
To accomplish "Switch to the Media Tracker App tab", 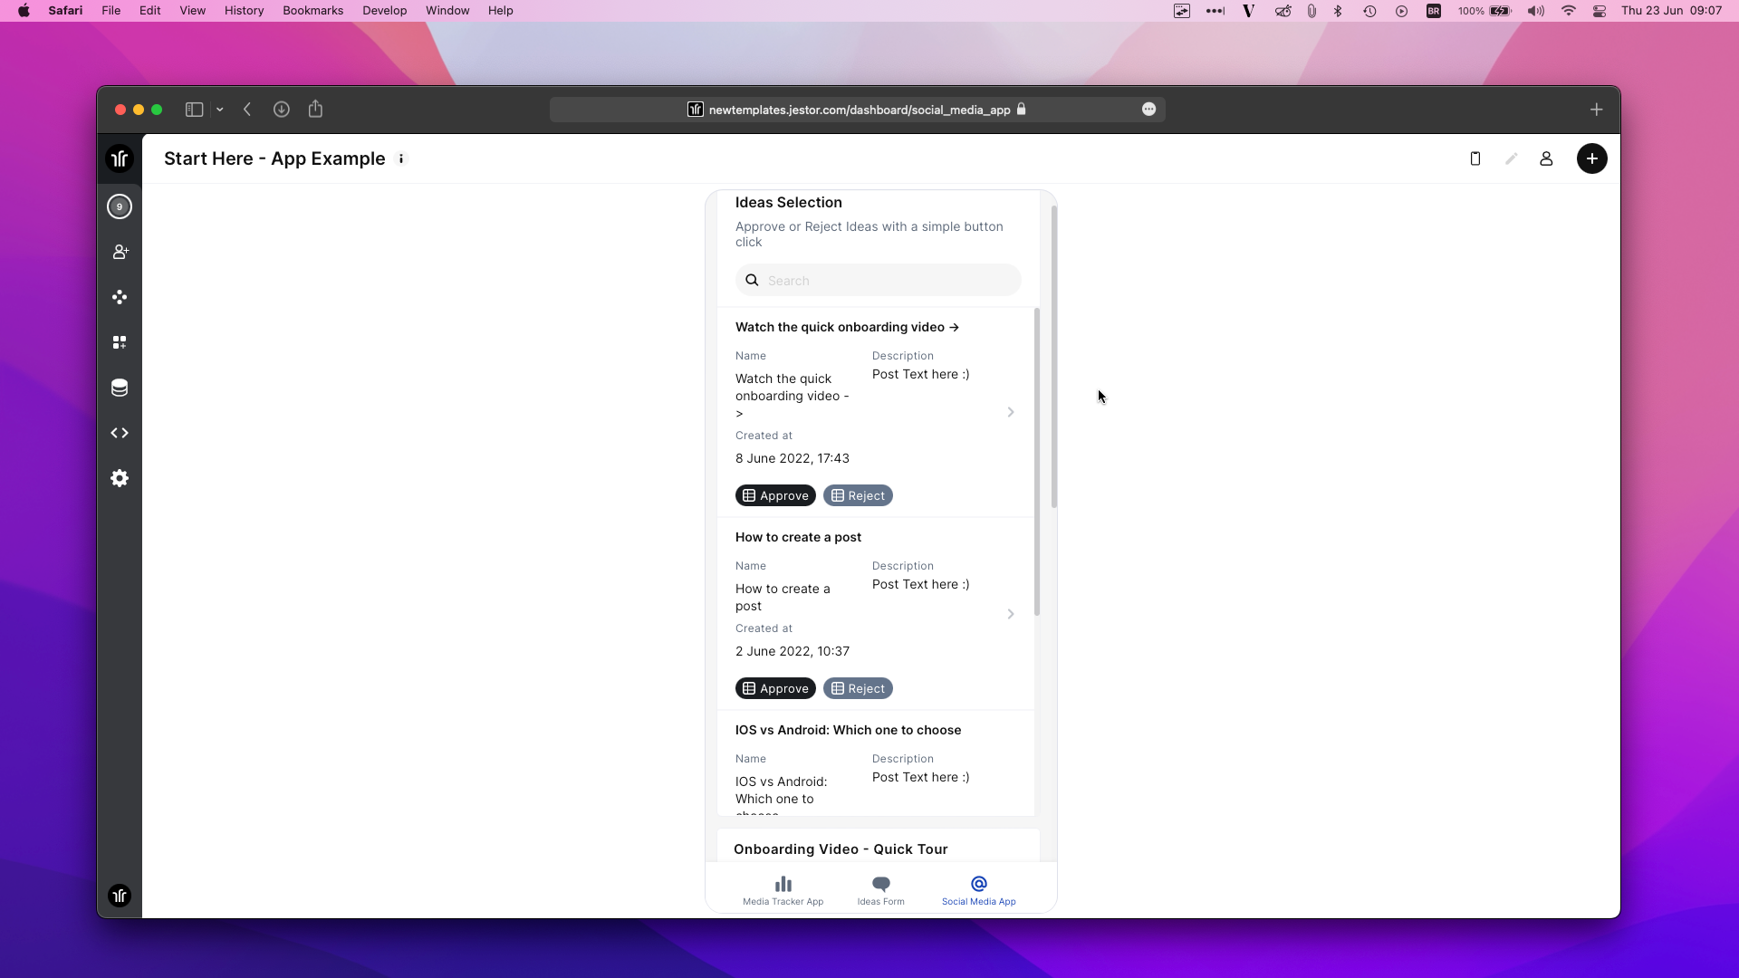I will [x=783, y=890].
